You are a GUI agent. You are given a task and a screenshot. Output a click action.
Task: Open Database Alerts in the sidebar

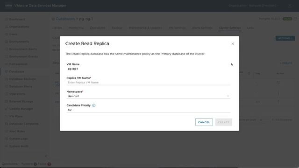[21, 86]
